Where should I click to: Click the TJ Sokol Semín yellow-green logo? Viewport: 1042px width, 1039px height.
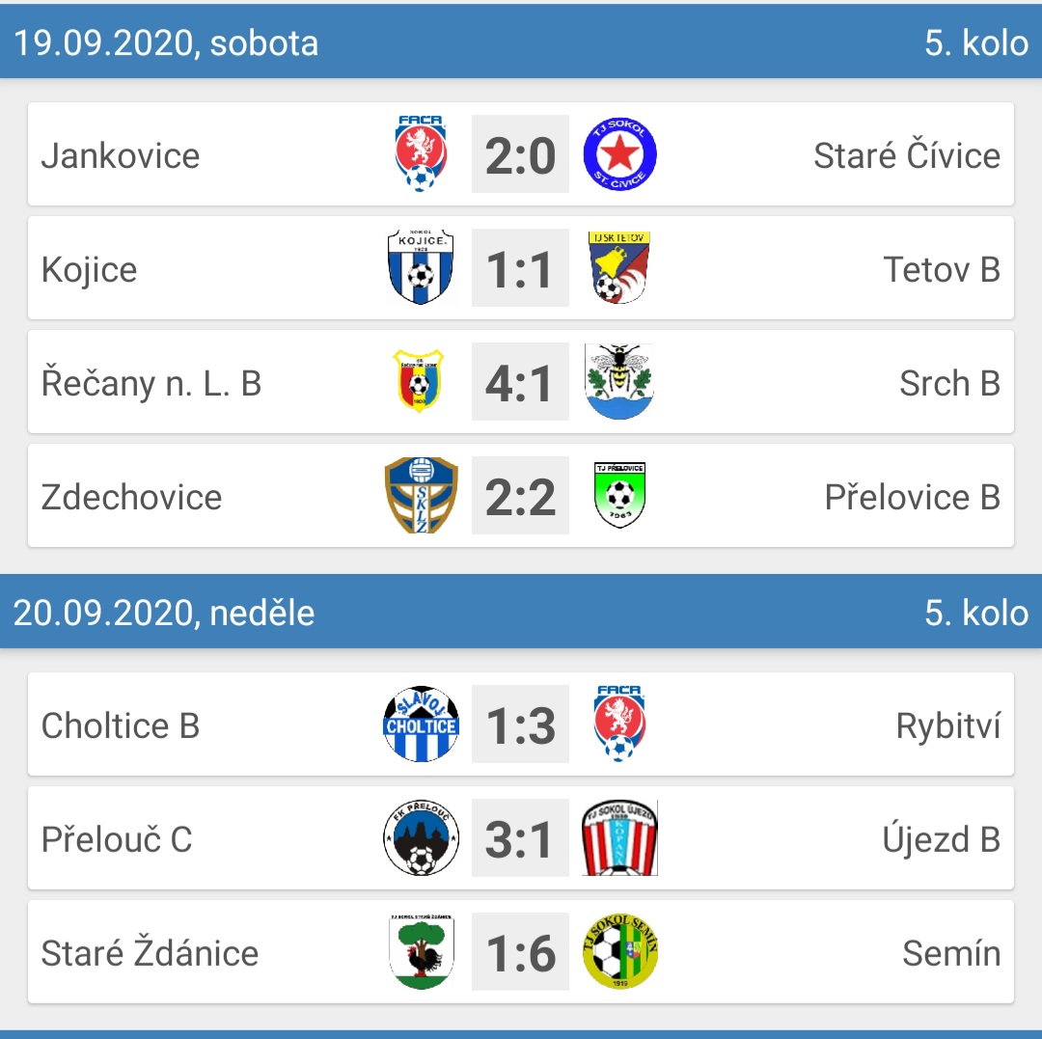coord(620,951)
